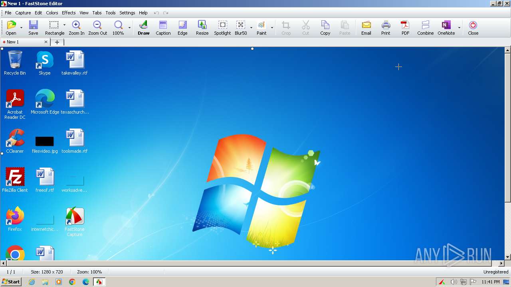Zoom In on the image
This screenshot has height=287, width=511.
(x=76, y=28)
